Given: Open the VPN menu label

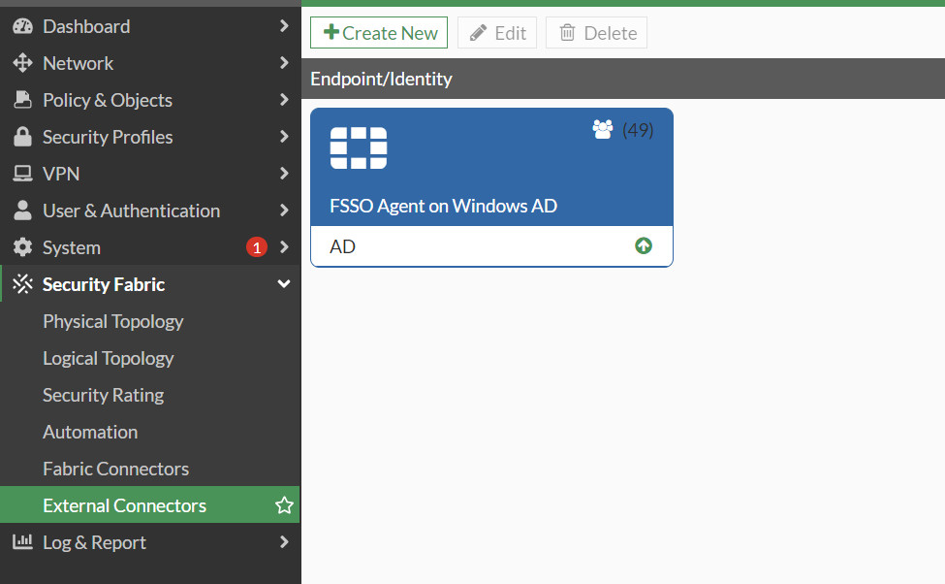Looking at the screenshot, I should [x=61, y=174].
